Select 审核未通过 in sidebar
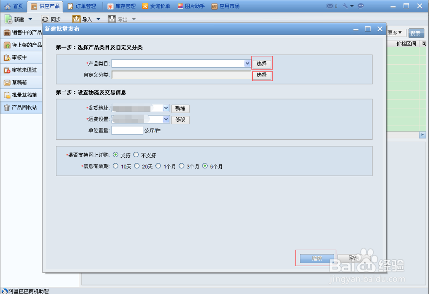The width and height of the screenshot is (429, 294). [21, 70]
